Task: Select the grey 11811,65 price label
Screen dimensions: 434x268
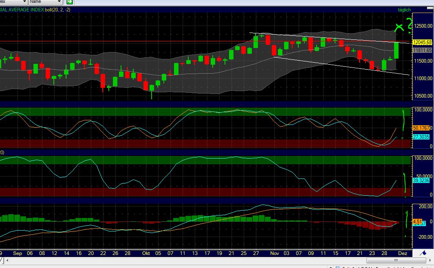Action: pos(422,50)
